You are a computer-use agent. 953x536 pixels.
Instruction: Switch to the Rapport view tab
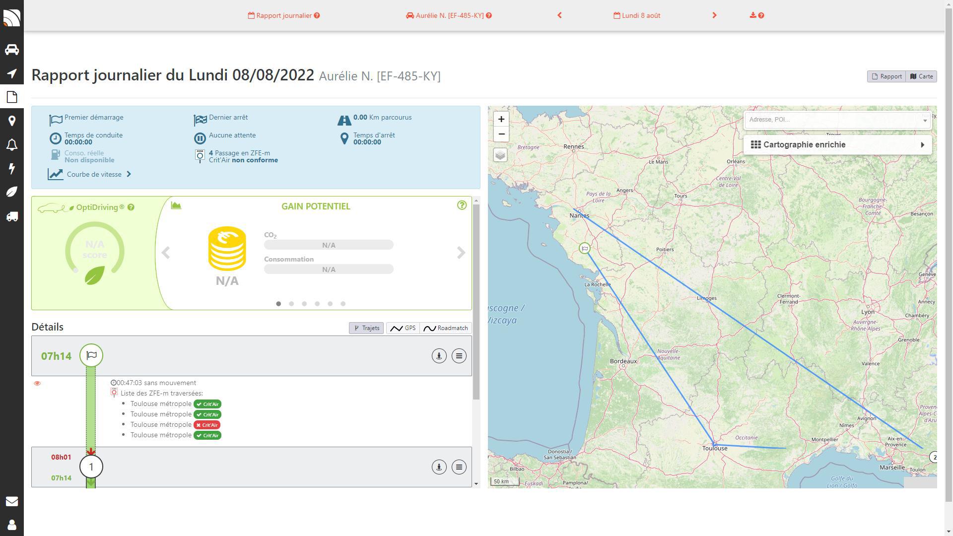click(x=886, y=76)
